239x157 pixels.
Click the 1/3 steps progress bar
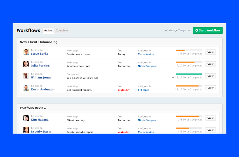pos(189,50)
